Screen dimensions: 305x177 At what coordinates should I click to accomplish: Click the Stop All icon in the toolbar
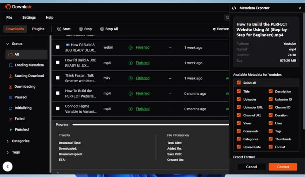pyautogui.click(x=102, y=29)
